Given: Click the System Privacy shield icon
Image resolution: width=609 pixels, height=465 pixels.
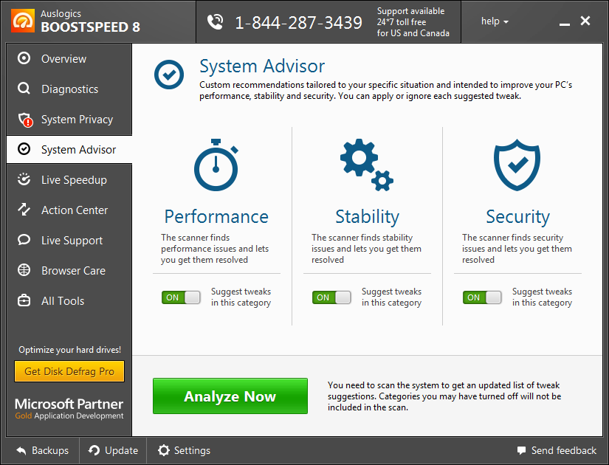Looking at the screenshot, I should click(25, 120).
